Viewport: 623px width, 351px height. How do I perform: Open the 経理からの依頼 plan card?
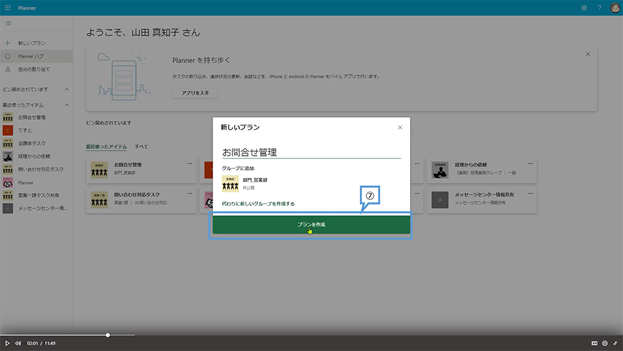click(482, 170)
